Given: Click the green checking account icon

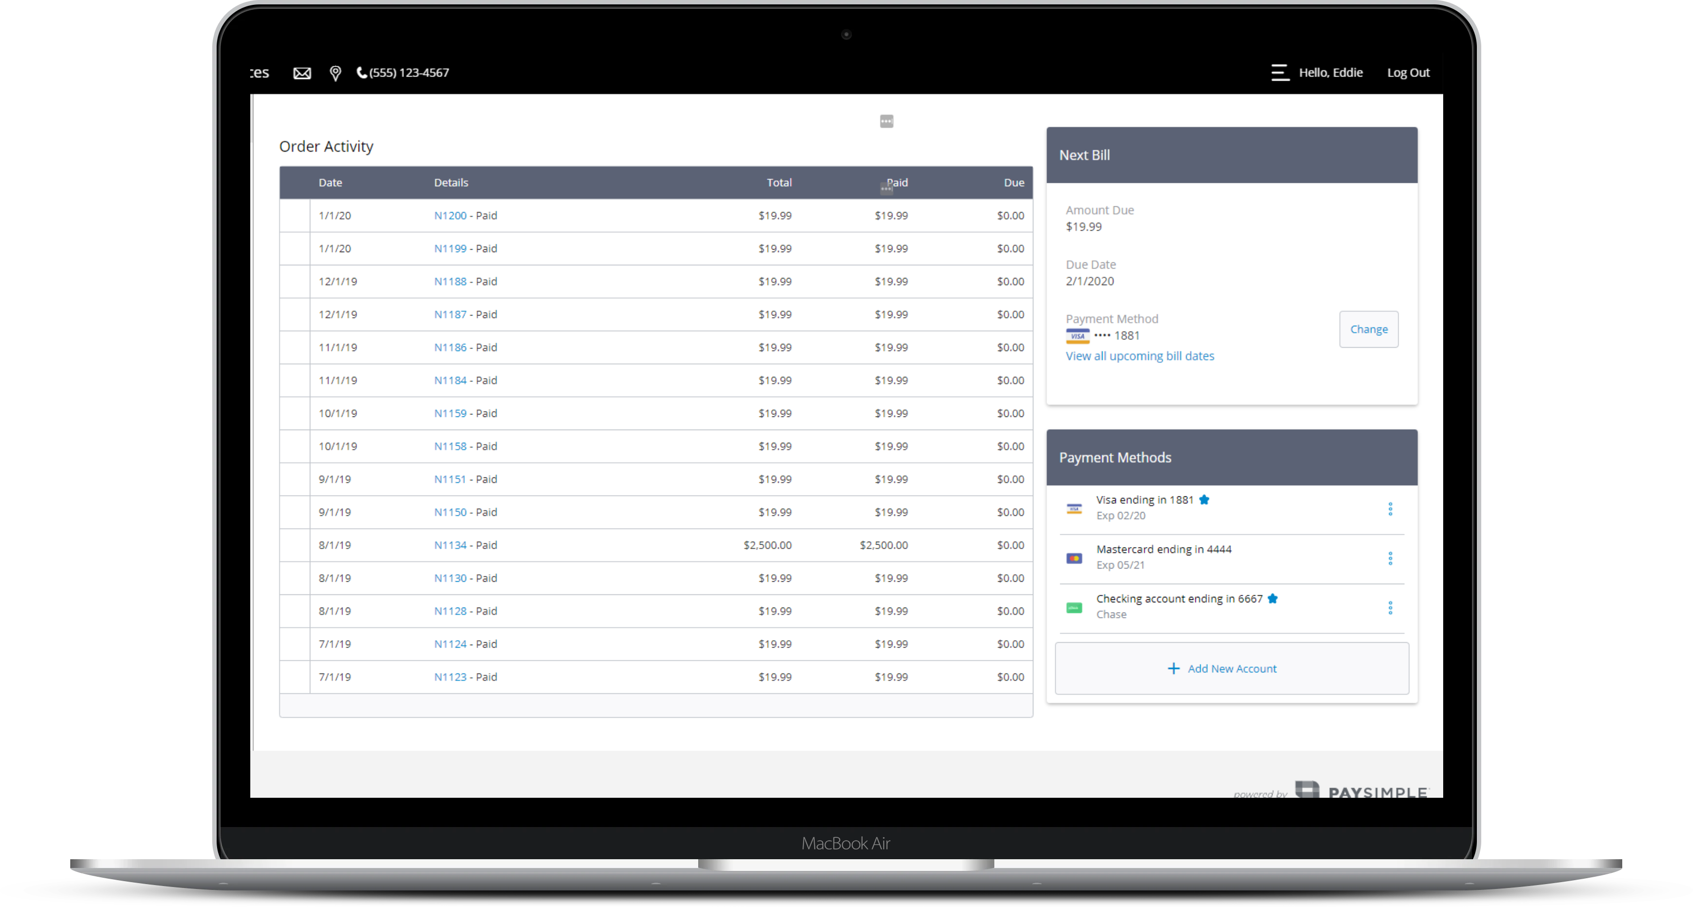Looking at the screenshot, I should [x=1074, y=608].
